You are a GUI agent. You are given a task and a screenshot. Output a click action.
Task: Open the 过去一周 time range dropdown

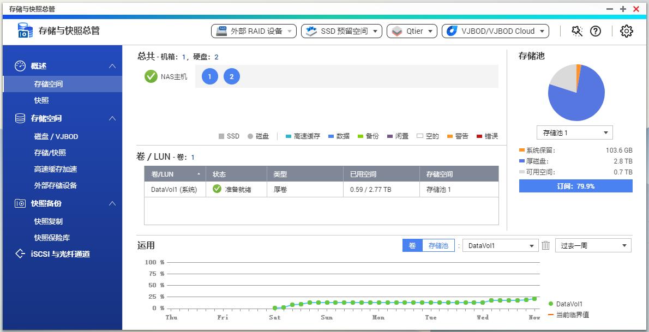[593, 245]
